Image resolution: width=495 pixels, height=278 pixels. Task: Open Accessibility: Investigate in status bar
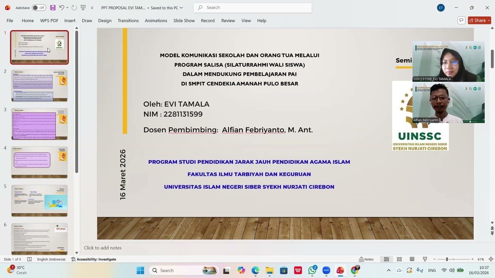pyautogui.click(x=94, y=259)
